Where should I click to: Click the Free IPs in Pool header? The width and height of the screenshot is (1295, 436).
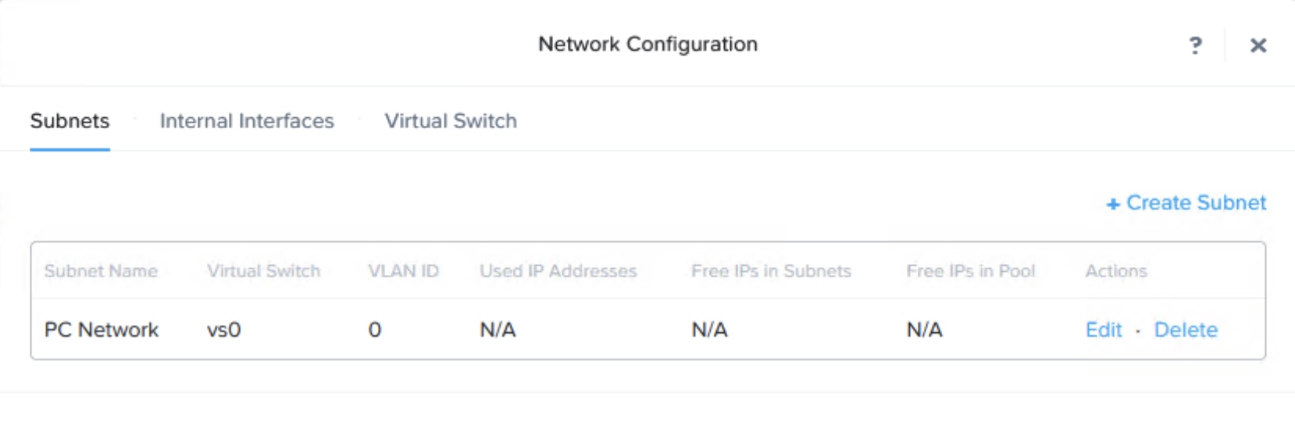pos(970,271)
